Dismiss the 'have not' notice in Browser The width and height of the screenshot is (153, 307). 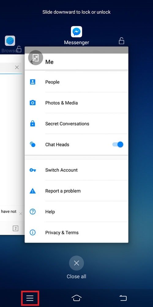coord(21,214)
